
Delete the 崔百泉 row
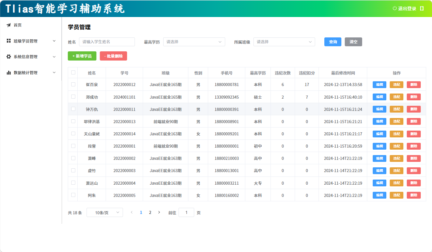point(414,85)
